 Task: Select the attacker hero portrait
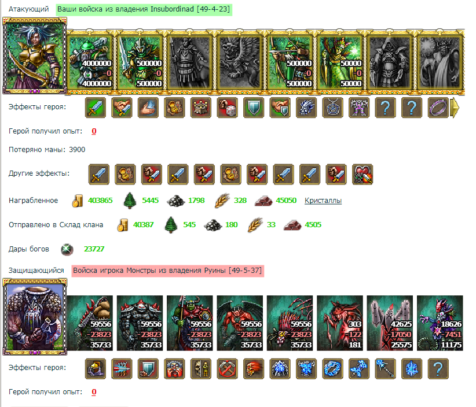[35, 55]
